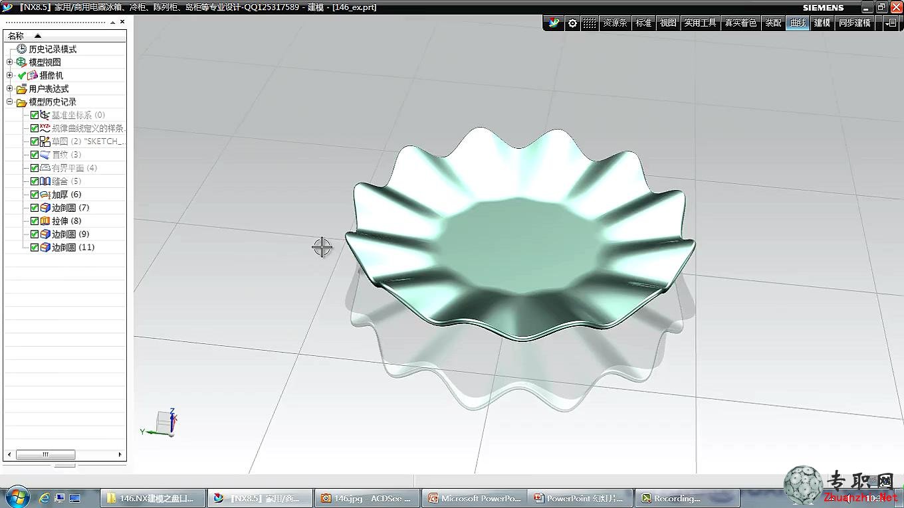Click navigator horizontal scrollbar thumb
This screenshot has height=508, width=904.
point(45,455)
